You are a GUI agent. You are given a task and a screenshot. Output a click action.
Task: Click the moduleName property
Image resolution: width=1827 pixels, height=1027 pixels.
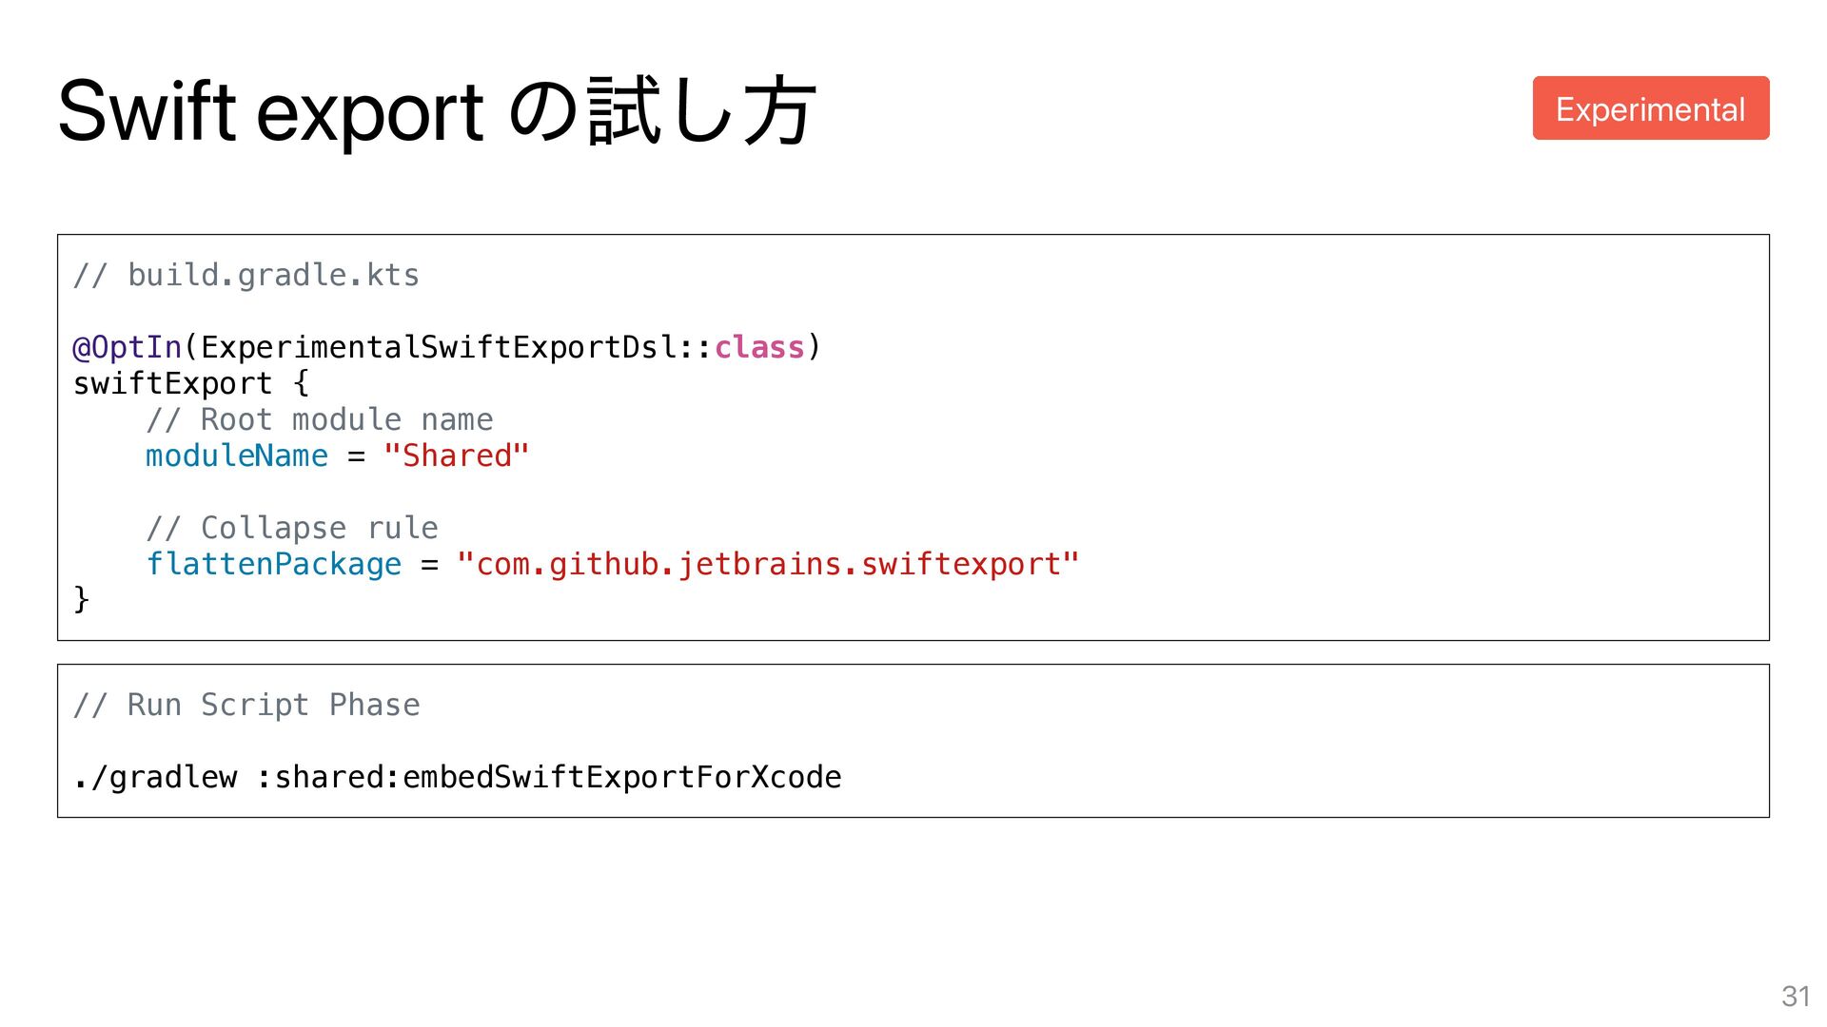tap(236, 456)
